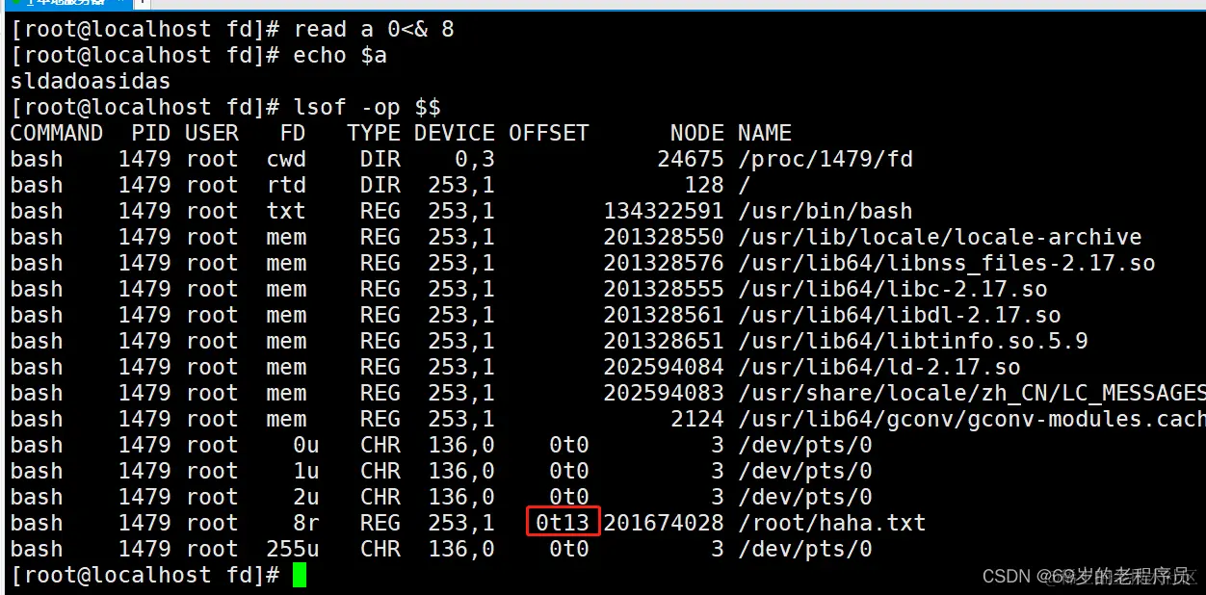Click the gconv-modules.cach path
Viewport: 1206px width, 595px height.
(972, 420)
